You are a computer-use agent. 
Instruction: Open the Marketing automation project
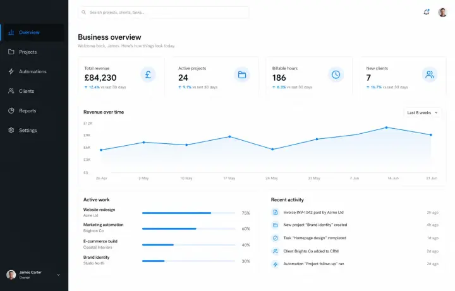click(x=103, y=225)
